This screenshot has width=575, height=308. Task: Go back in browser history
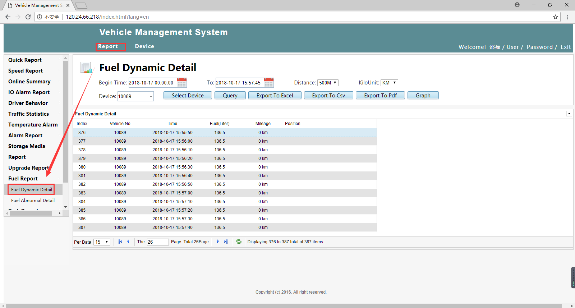coord(8,17)
